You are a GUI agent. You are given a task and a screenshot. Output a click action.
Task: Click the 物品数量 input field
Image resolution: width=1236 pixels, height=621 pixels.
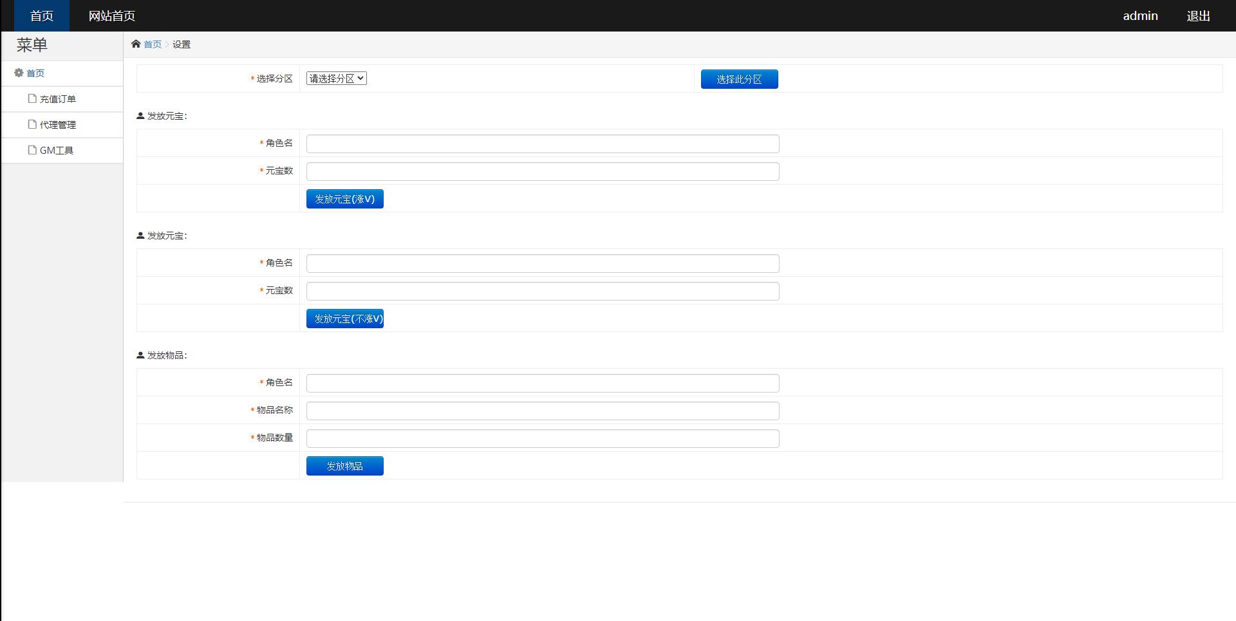542,438
